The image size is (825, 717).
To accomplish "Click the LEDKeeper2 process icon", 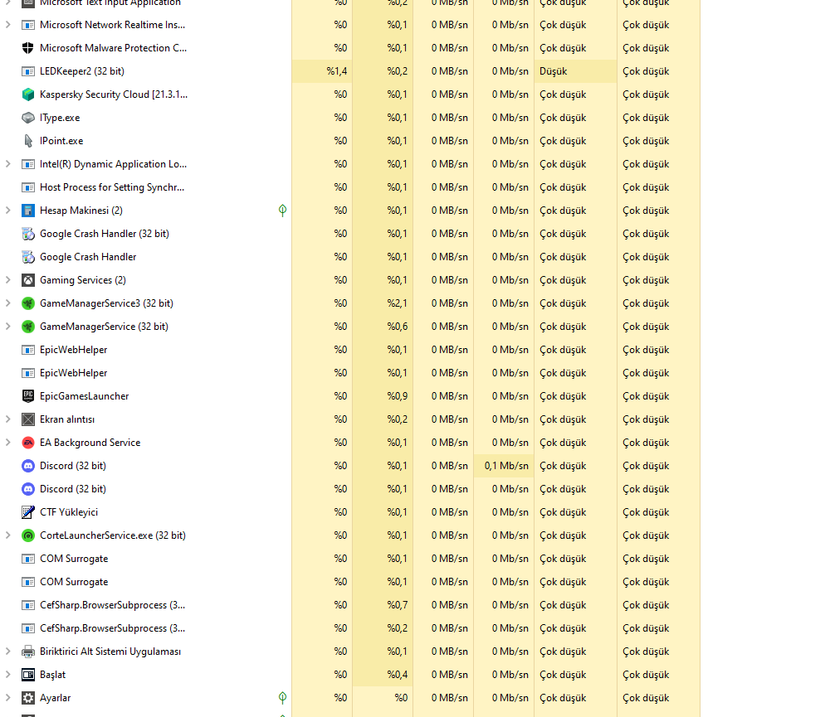I will coord(28,71).
